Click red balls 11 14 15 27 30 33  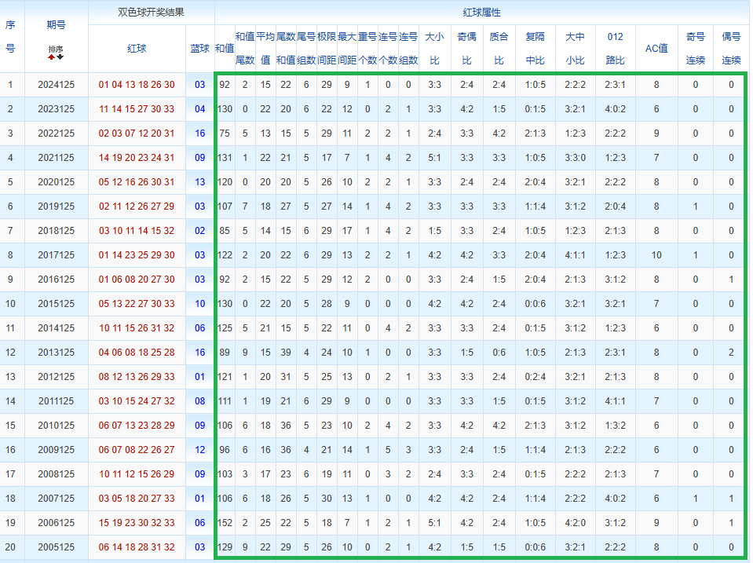[x=137, y=109]
